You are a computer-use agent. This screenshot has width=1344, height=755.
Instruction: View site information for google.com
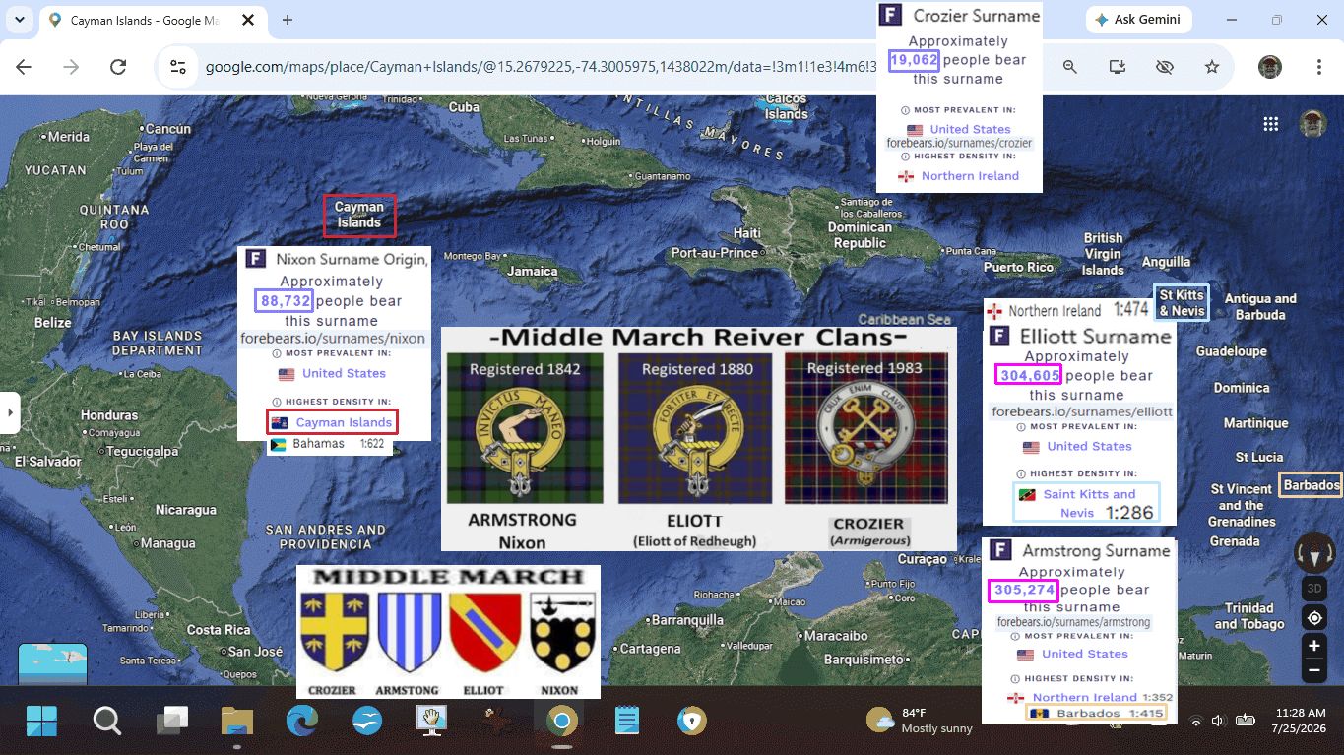[178, 67]
